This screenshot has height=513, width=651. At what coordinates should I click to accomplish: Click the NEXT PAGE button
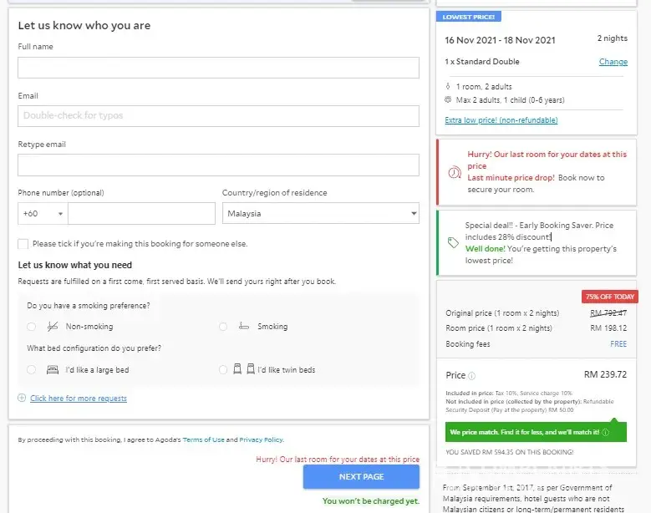click(361, 476)
